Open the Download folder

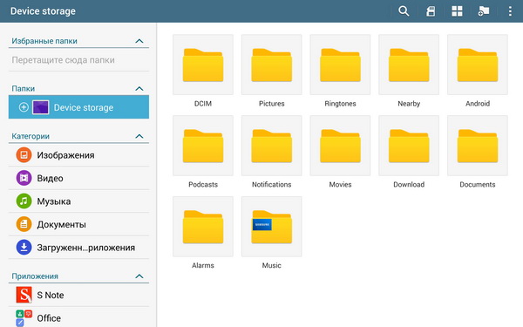(409, 152)
